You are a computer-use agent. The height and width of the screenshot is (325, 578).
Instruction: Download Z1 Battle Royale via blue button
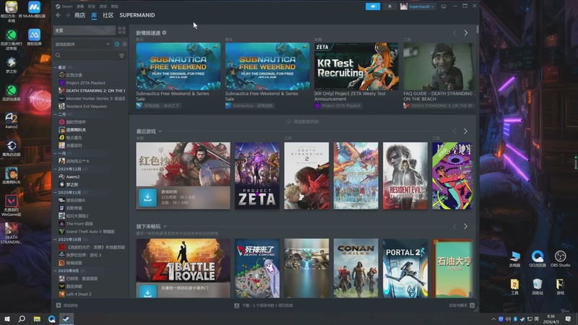tap(147, 292)
